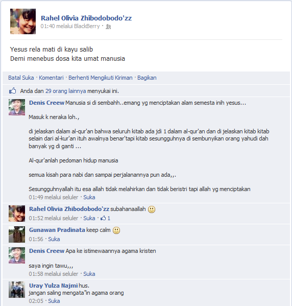
Task: Click Komentari to comment on the post
Action: click(x=51, y=78)
